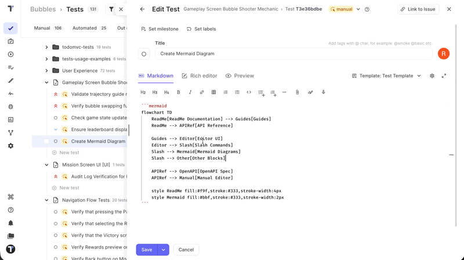Open the Save options dropdown arrow
Viewport: 464px width, 260px height.
pos(164,250)
